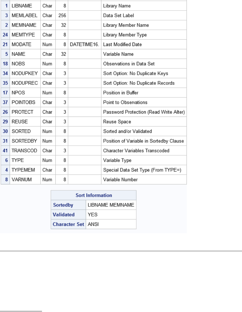The width and height of the screenshot is (242, 312).
Task: Select the SORTEDBY variable name cell
Action: (23, 141)
